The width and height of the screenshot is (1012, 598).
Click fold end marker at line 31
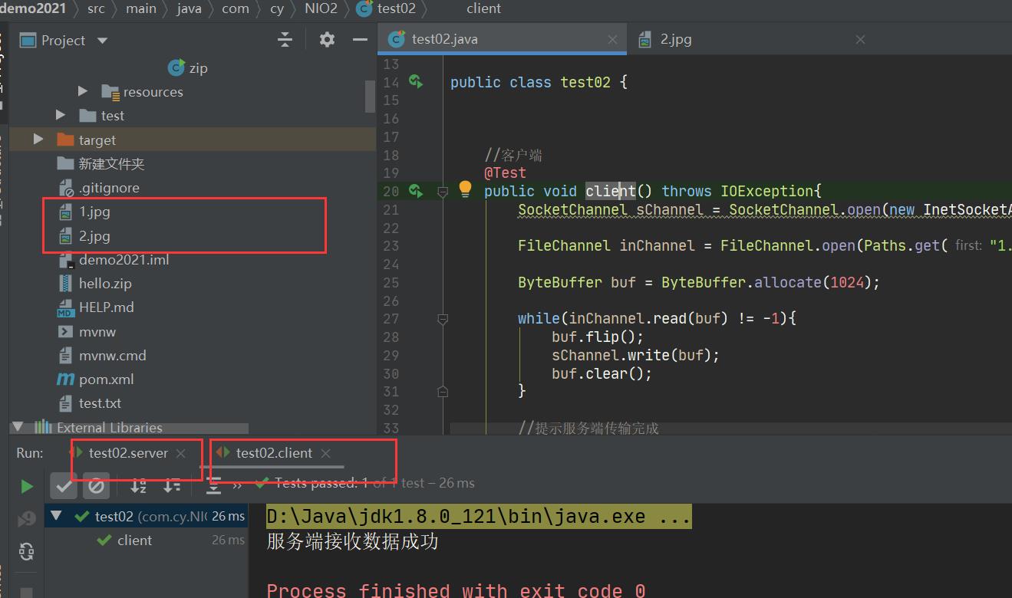point(443,391)
